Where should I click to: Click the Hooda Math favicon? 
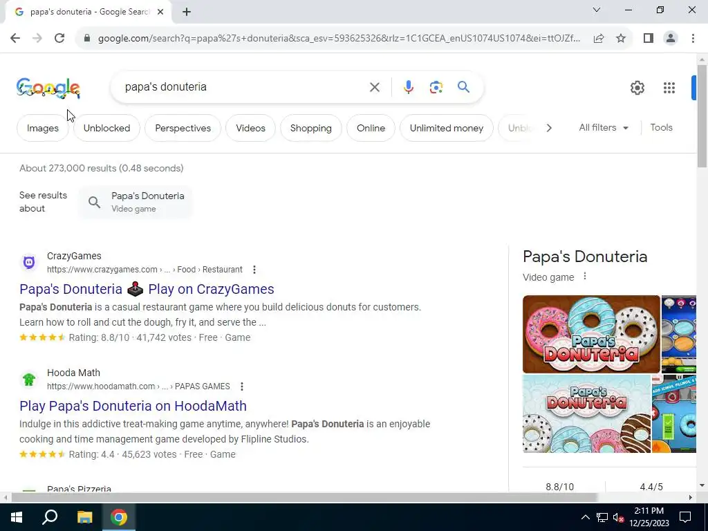click(29, 380)
